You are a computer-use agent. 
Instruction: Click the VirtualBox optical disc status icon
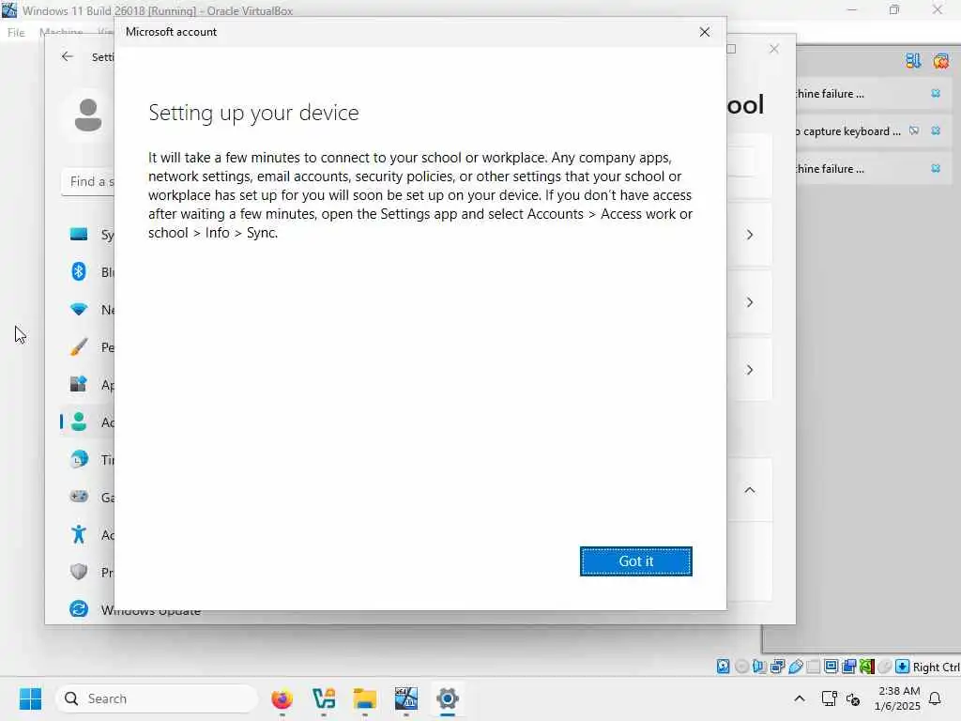[741, 667]
